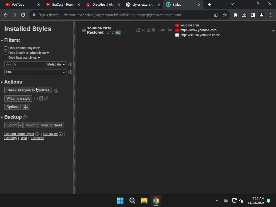Image resolution: width=276 pixels, height=207 pixels.
Task: Open the Youtube 2013 Restored style homepage icon
Action: pos(138,30)
